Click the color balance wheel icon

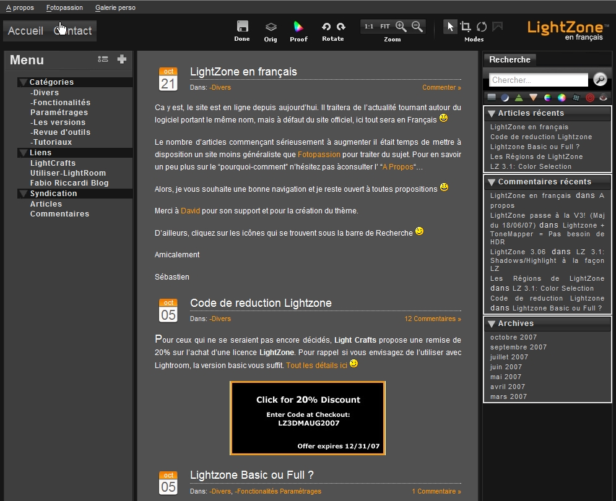click(x=562, y=98)
